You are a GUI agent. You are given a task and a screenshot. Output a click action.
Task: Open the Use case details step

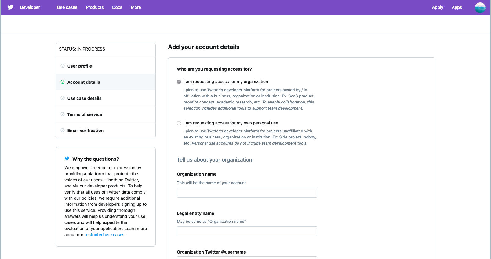(85, 98)
